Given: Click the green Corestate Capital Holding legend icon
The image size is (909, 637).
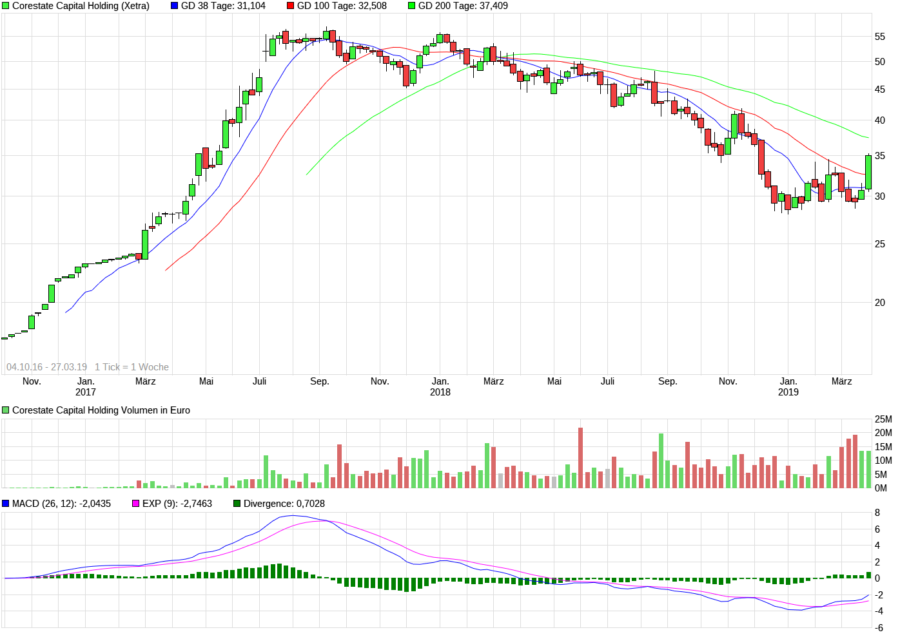Looking at the screenshot, I should (x=5, y=6).
